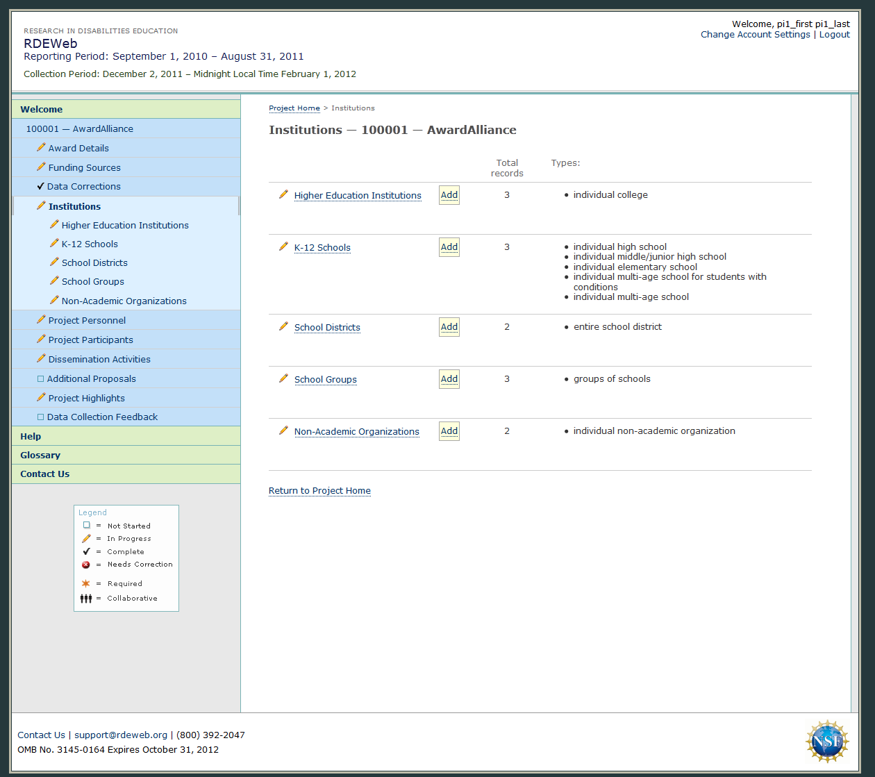This screenshot has height=777, width=875.
Task: Open the Help sidebar menu
Action: (x=31, y=436)
